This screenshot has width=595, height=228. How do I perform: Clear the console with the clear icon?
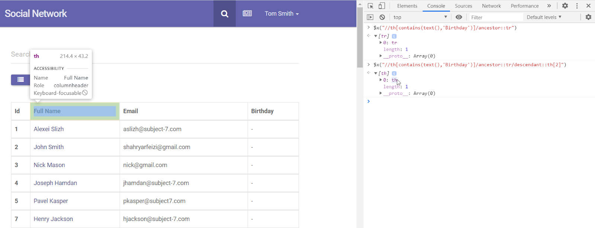coord(382,17)
